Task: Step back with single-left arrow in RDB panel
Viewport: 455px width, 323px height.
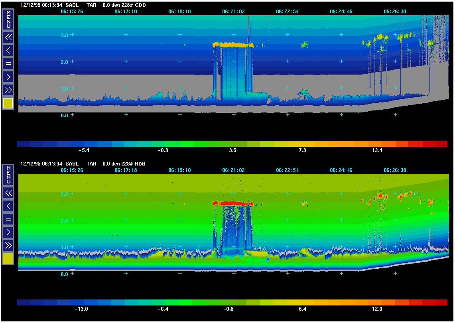Action: pos(8,206)
